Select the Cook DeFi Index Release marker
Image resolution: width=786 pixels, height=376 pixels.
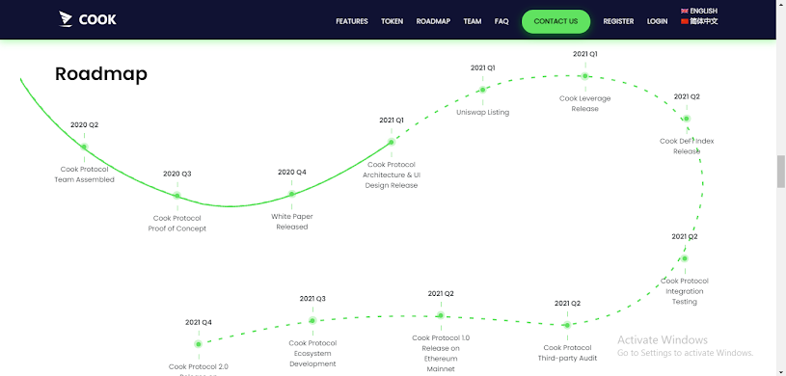coord(687,119)
